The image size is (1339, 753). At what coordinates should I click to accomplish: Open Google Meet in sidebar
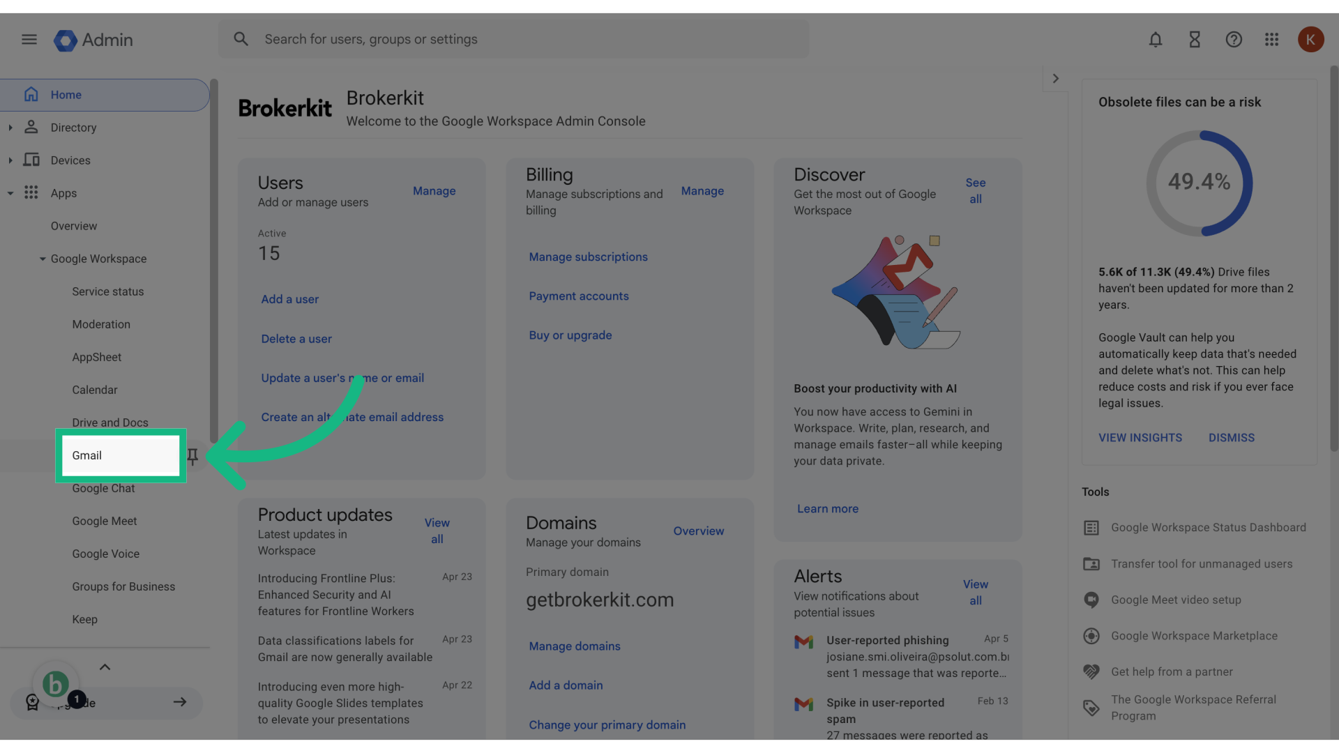pos(105,521)
